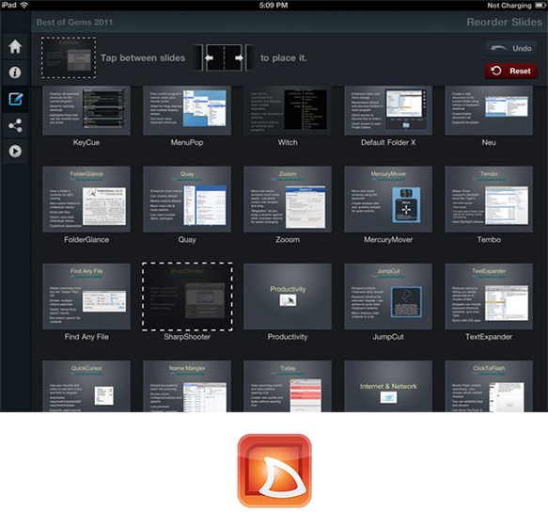The width and height of the screenshot is (548, 529).
Task: Select the Productivity section slide thumbnail
Action: click(x=288, y=297)
